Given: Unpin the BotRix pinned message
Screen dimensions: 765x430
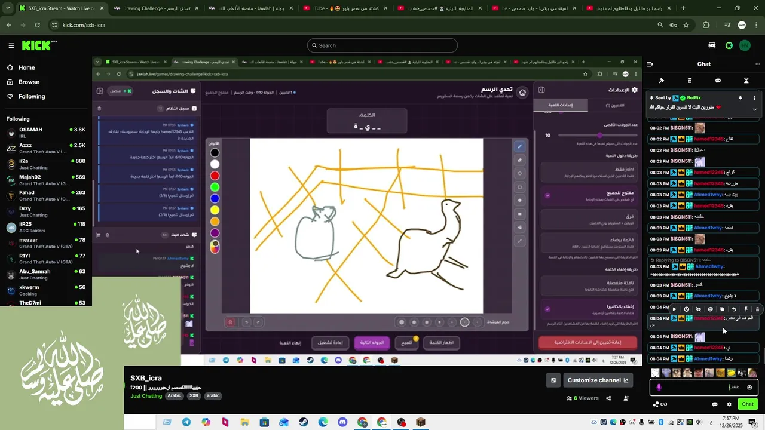Looking at the screenshot, I should 740,98.
